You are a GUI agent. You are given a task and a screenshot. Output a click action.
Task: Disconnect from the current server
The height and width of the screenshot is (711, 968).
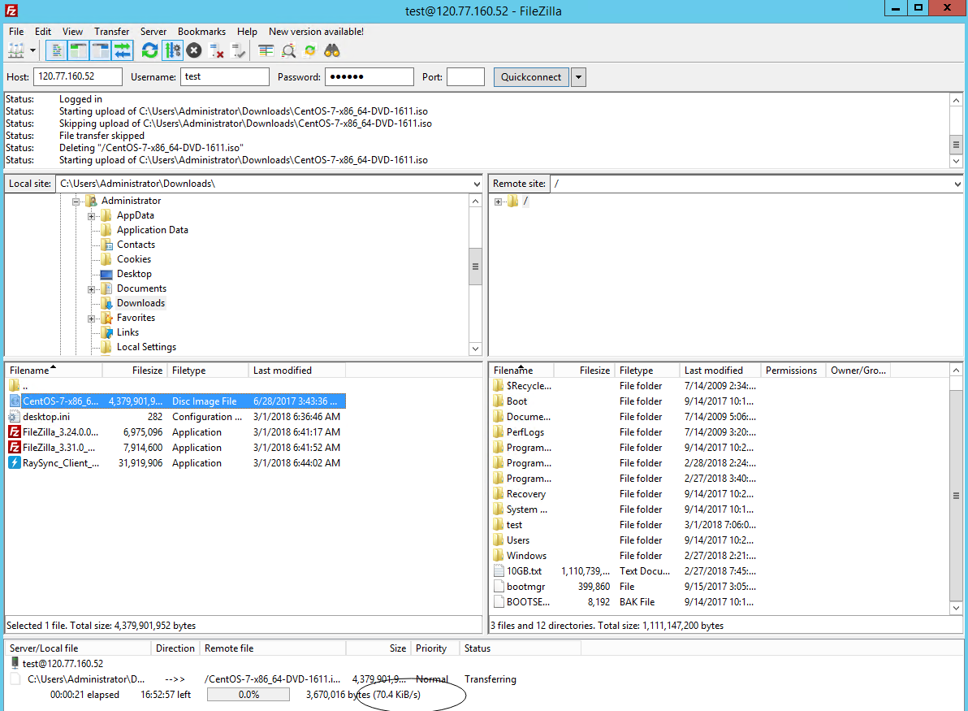(x=216, y=50)
